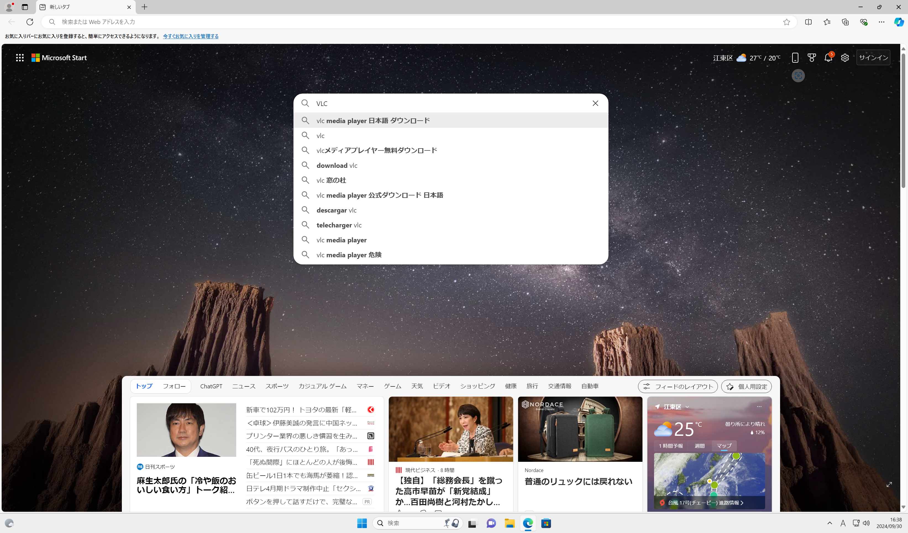Screen dimensions: 908x533
Task: Click the search magnifier beside VLC
Action: coord(305,103)
